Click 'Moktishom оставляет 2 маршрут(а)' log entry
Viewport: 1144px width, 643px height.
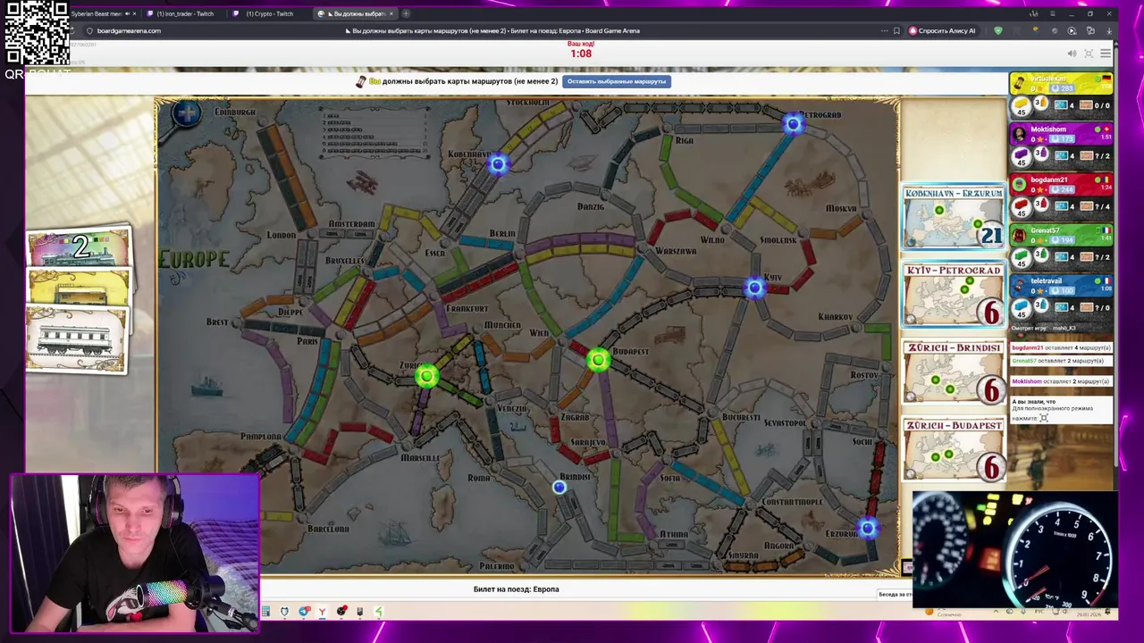pyautogui.click(x=1061, y=381)
